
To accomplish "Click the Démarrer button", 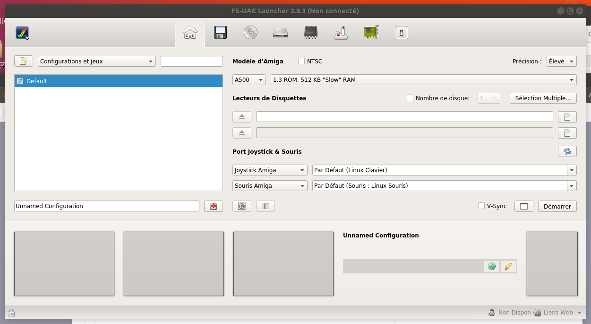I will coord(557,206).
